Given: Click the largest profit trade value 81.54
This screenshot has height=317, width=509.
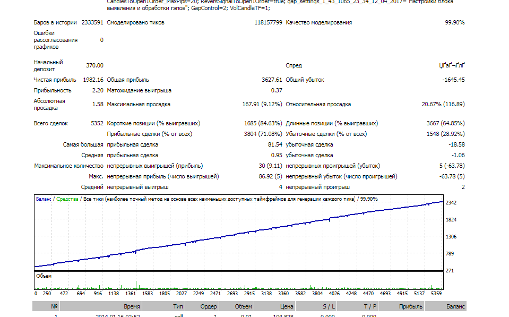Looking at the screenshot, I should (x=275, y=144).
